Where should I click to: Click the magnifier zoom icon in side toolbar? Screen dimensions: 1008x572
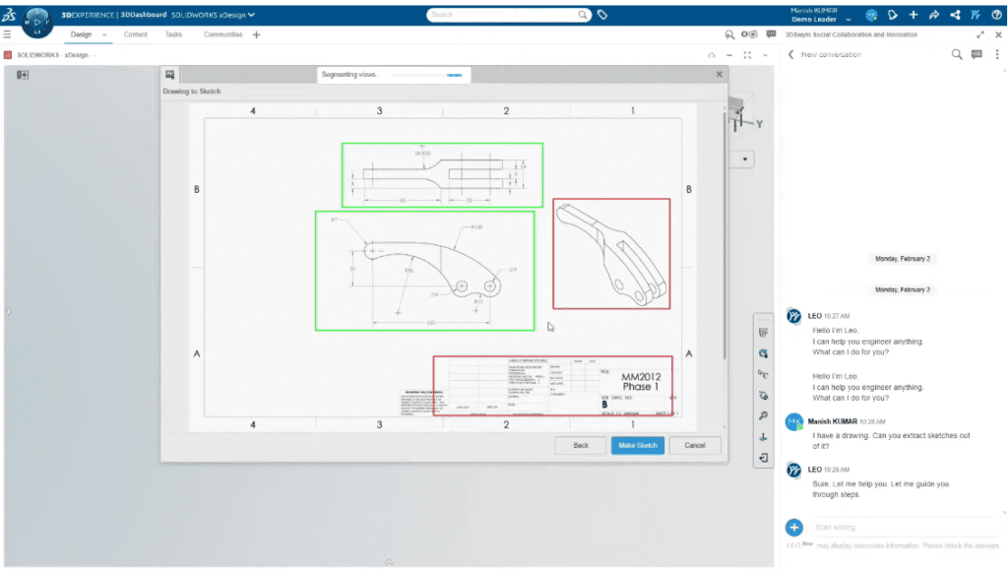[763, 414]
